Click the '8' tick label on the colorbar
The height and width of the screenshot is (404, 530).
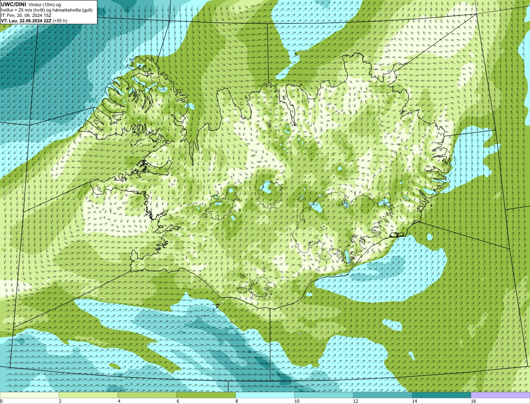coord(237,401)
